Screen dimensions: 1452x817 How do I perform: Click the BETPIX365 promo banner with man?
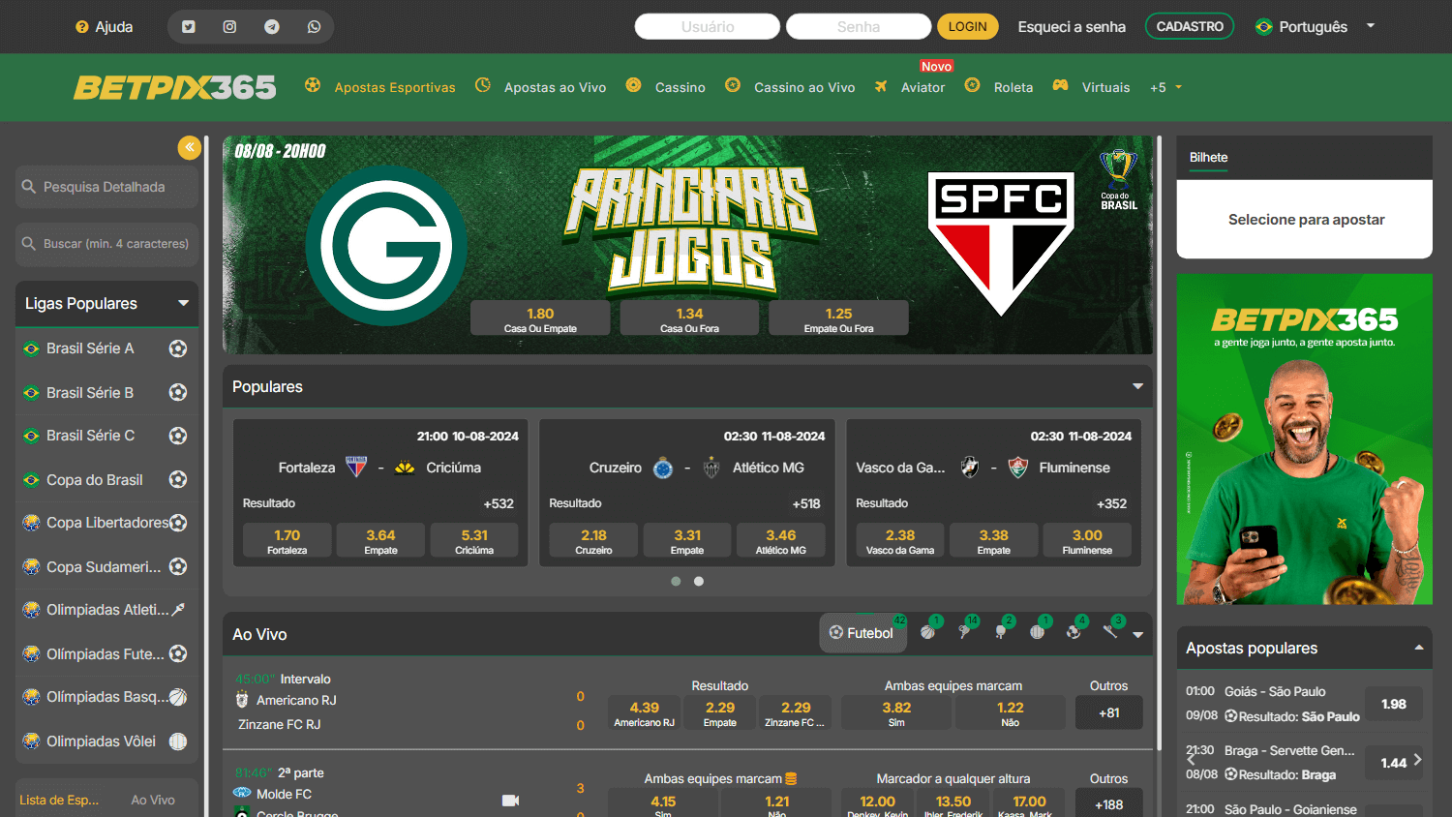[1304, 439]
